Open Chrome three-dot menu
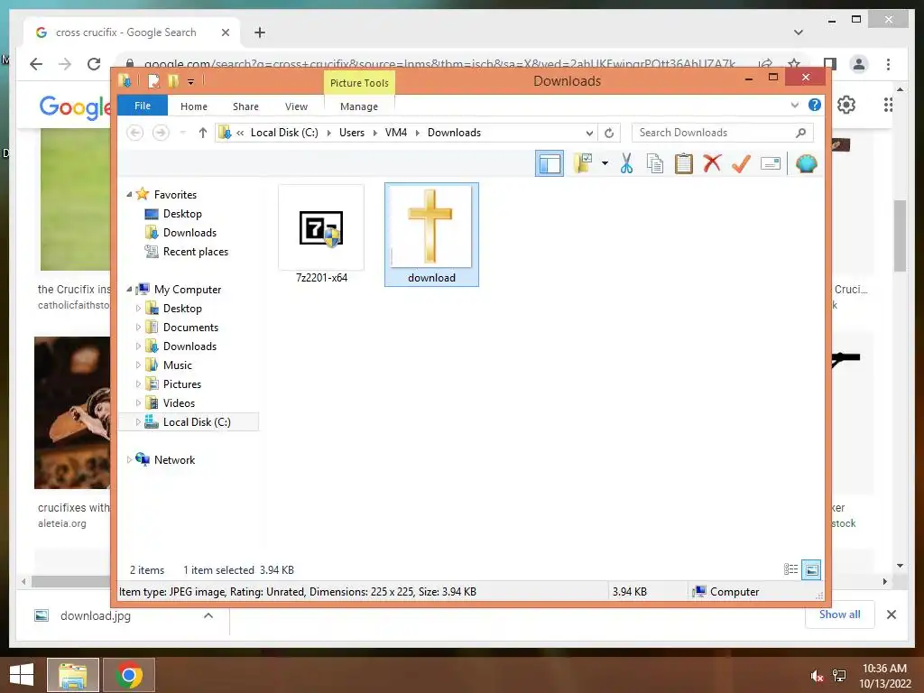The height and width of the screenshot is (693, 924). pos(888,64)
